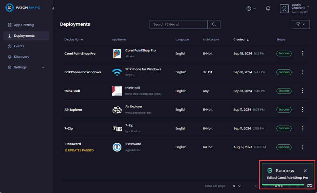The image size is (317, 193).
Task: Click the think-cell app icon
Action: tap(117, 91)
